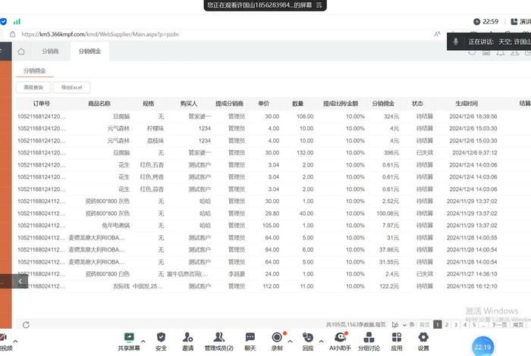This screenshot has height=356, width=531.
Task: Click the 尾页 last page link
Action: click(x=518, y=324)
